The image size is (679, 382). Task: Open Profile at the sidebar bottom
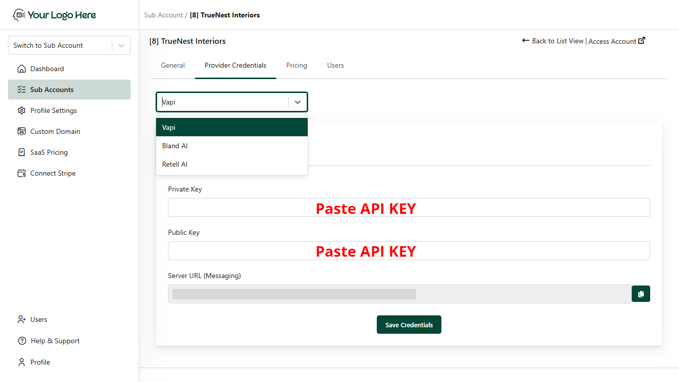(x=69, y=362)
